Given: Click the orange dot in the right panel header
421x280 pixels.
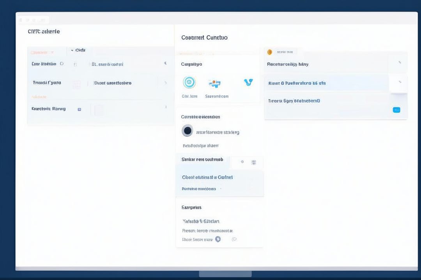Looking at the screenshot, I should (269, 52).
